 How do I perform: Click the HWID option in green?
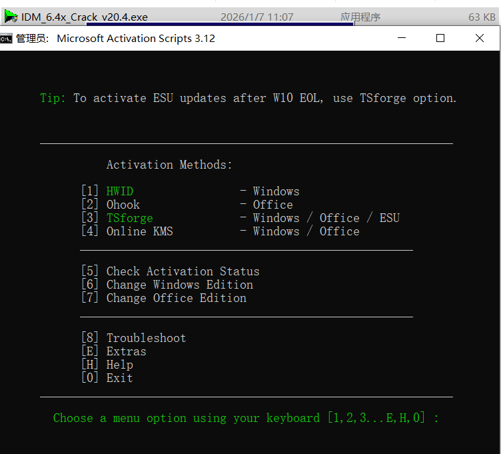coord(120,191)
